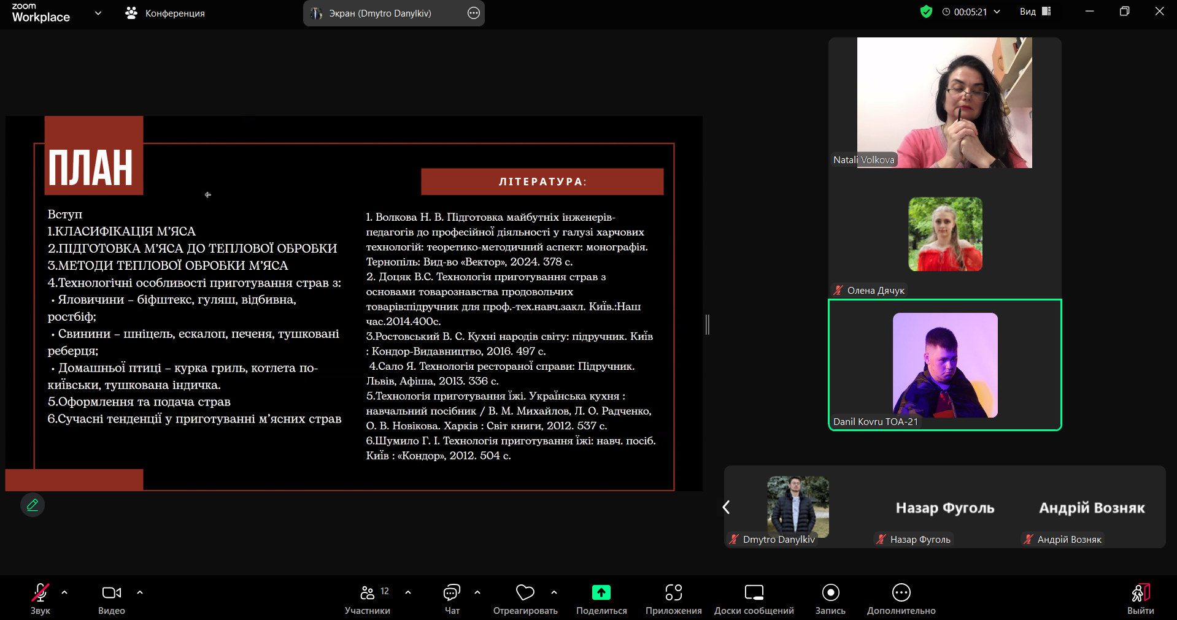Open the React heart icon
This screenshot has height=620, width=1177.
coord(525,593)
